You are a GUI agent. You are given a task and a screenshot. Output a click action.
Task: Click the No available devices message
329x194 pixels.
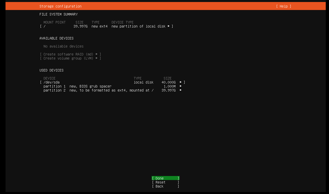coord(63,46)
